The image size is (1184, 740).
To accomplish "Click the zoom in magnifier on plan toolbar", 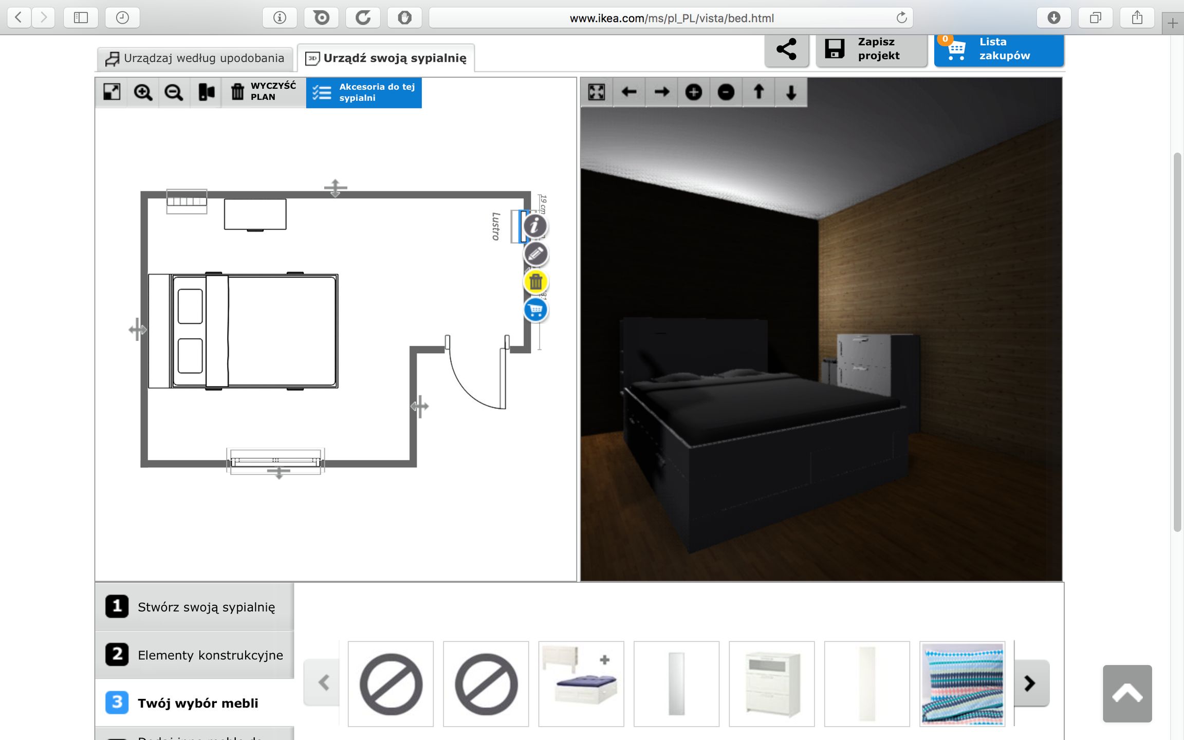I will coord(143,92).
